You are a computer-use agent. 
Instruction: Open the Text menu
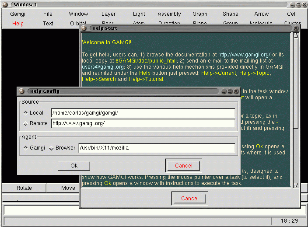coord(48,24)
